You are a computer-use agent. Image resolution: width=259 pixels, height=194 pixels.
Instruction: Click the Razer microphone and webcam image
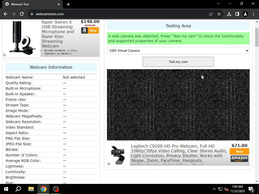[22, 38]
